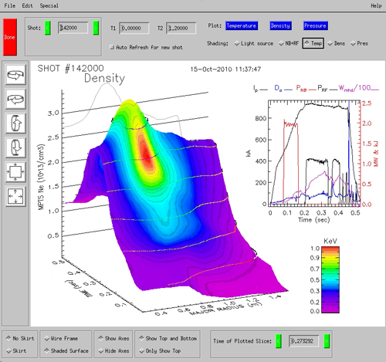Open the Special menu
The image size is (386, 362).
[49, 5]
